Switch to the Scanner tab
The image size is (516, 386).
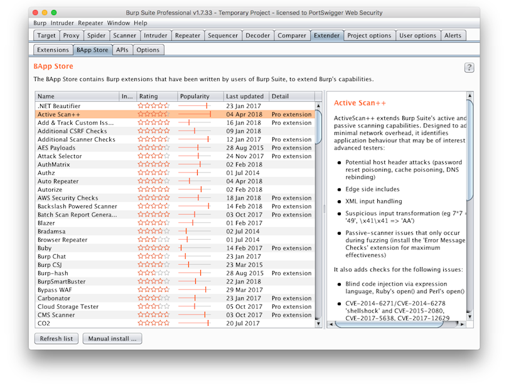124,36
